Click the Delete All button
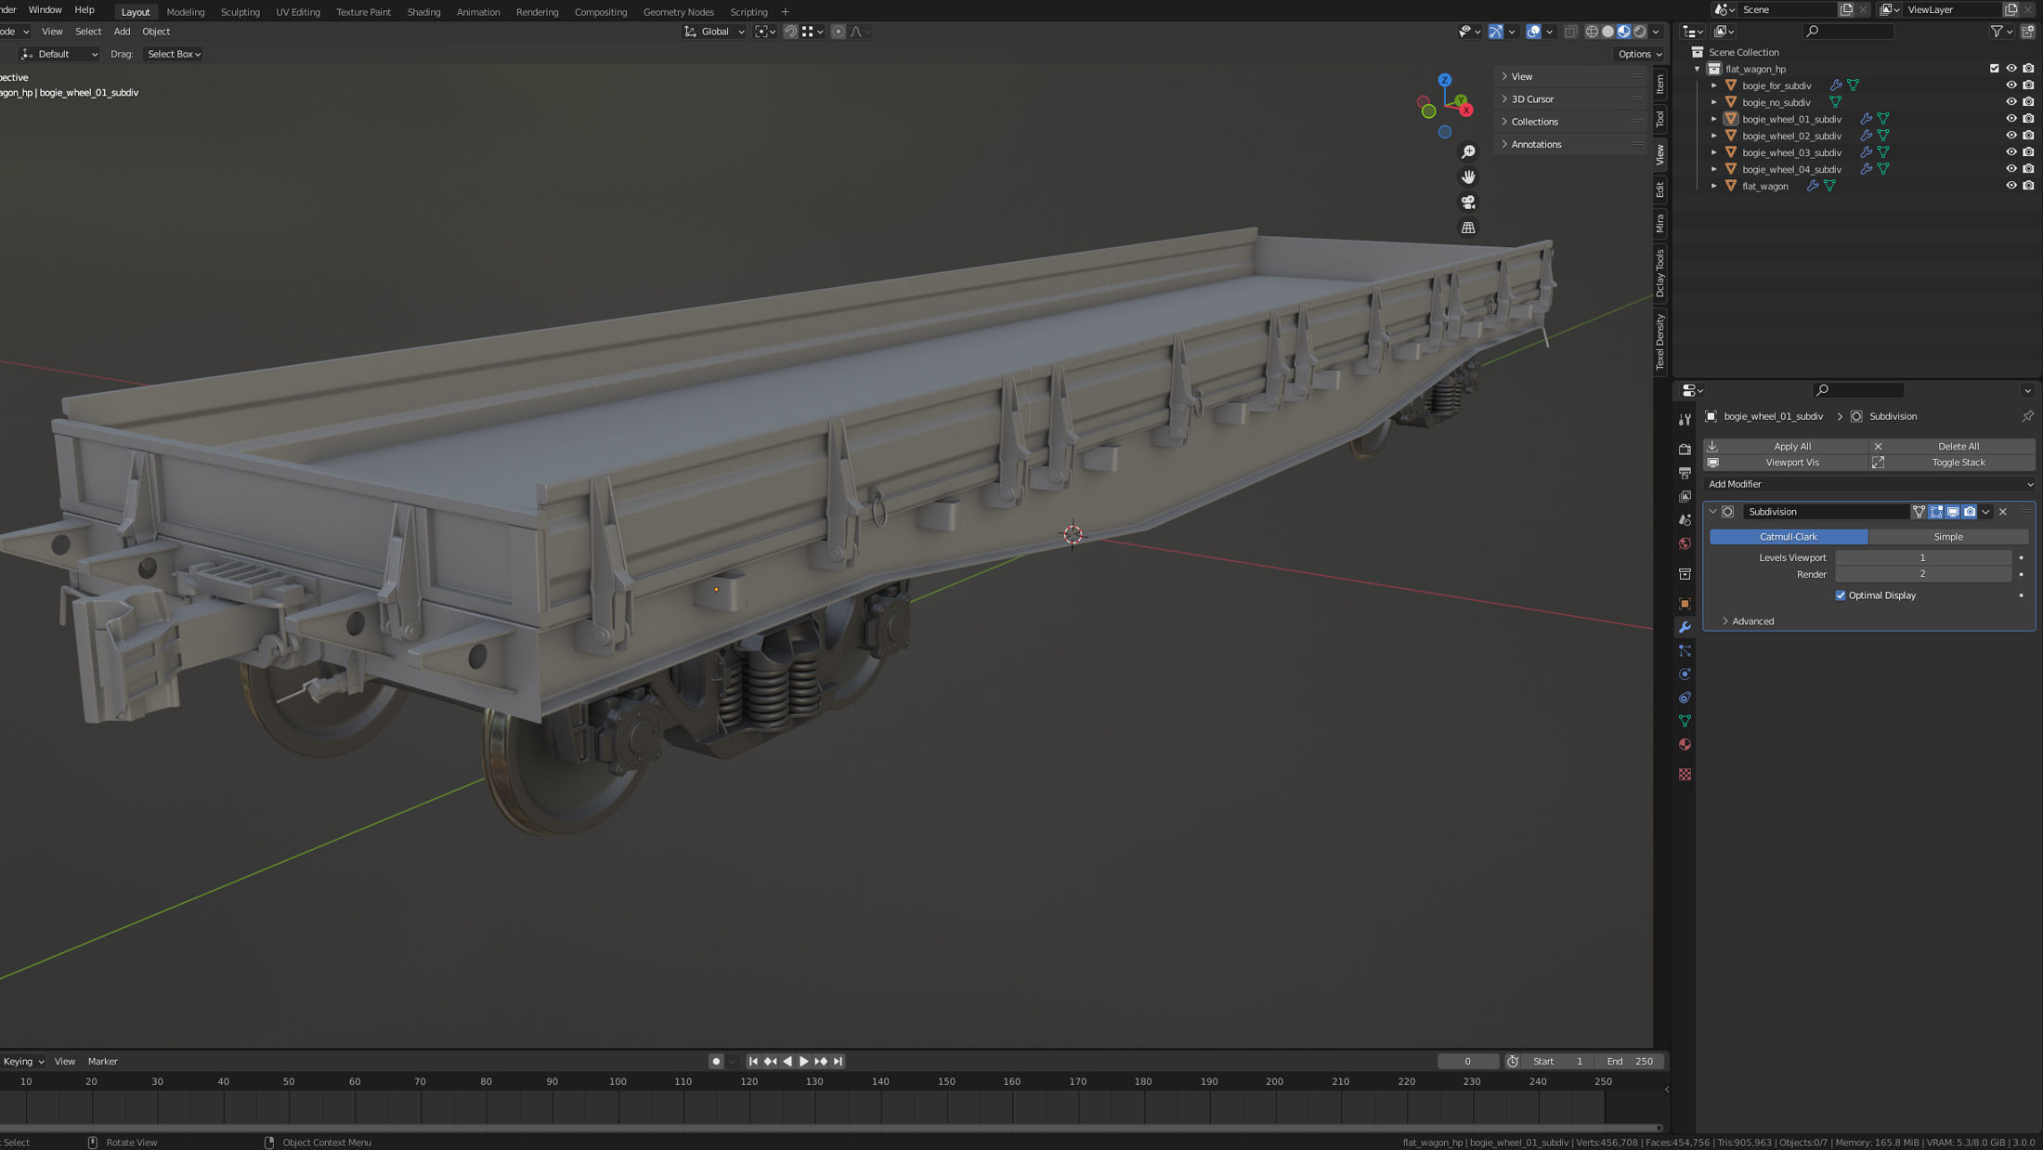The height and width of the screenshot is (1150, 2043). [1952, 447]
